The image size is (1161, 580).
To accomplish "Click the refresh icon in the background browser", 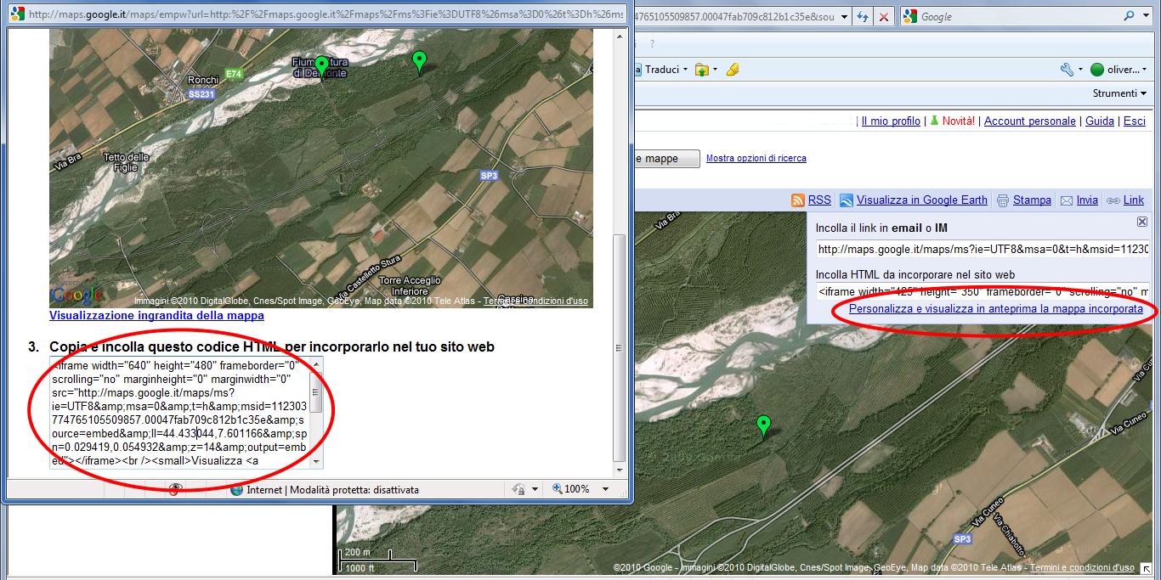I will (863, 16).
